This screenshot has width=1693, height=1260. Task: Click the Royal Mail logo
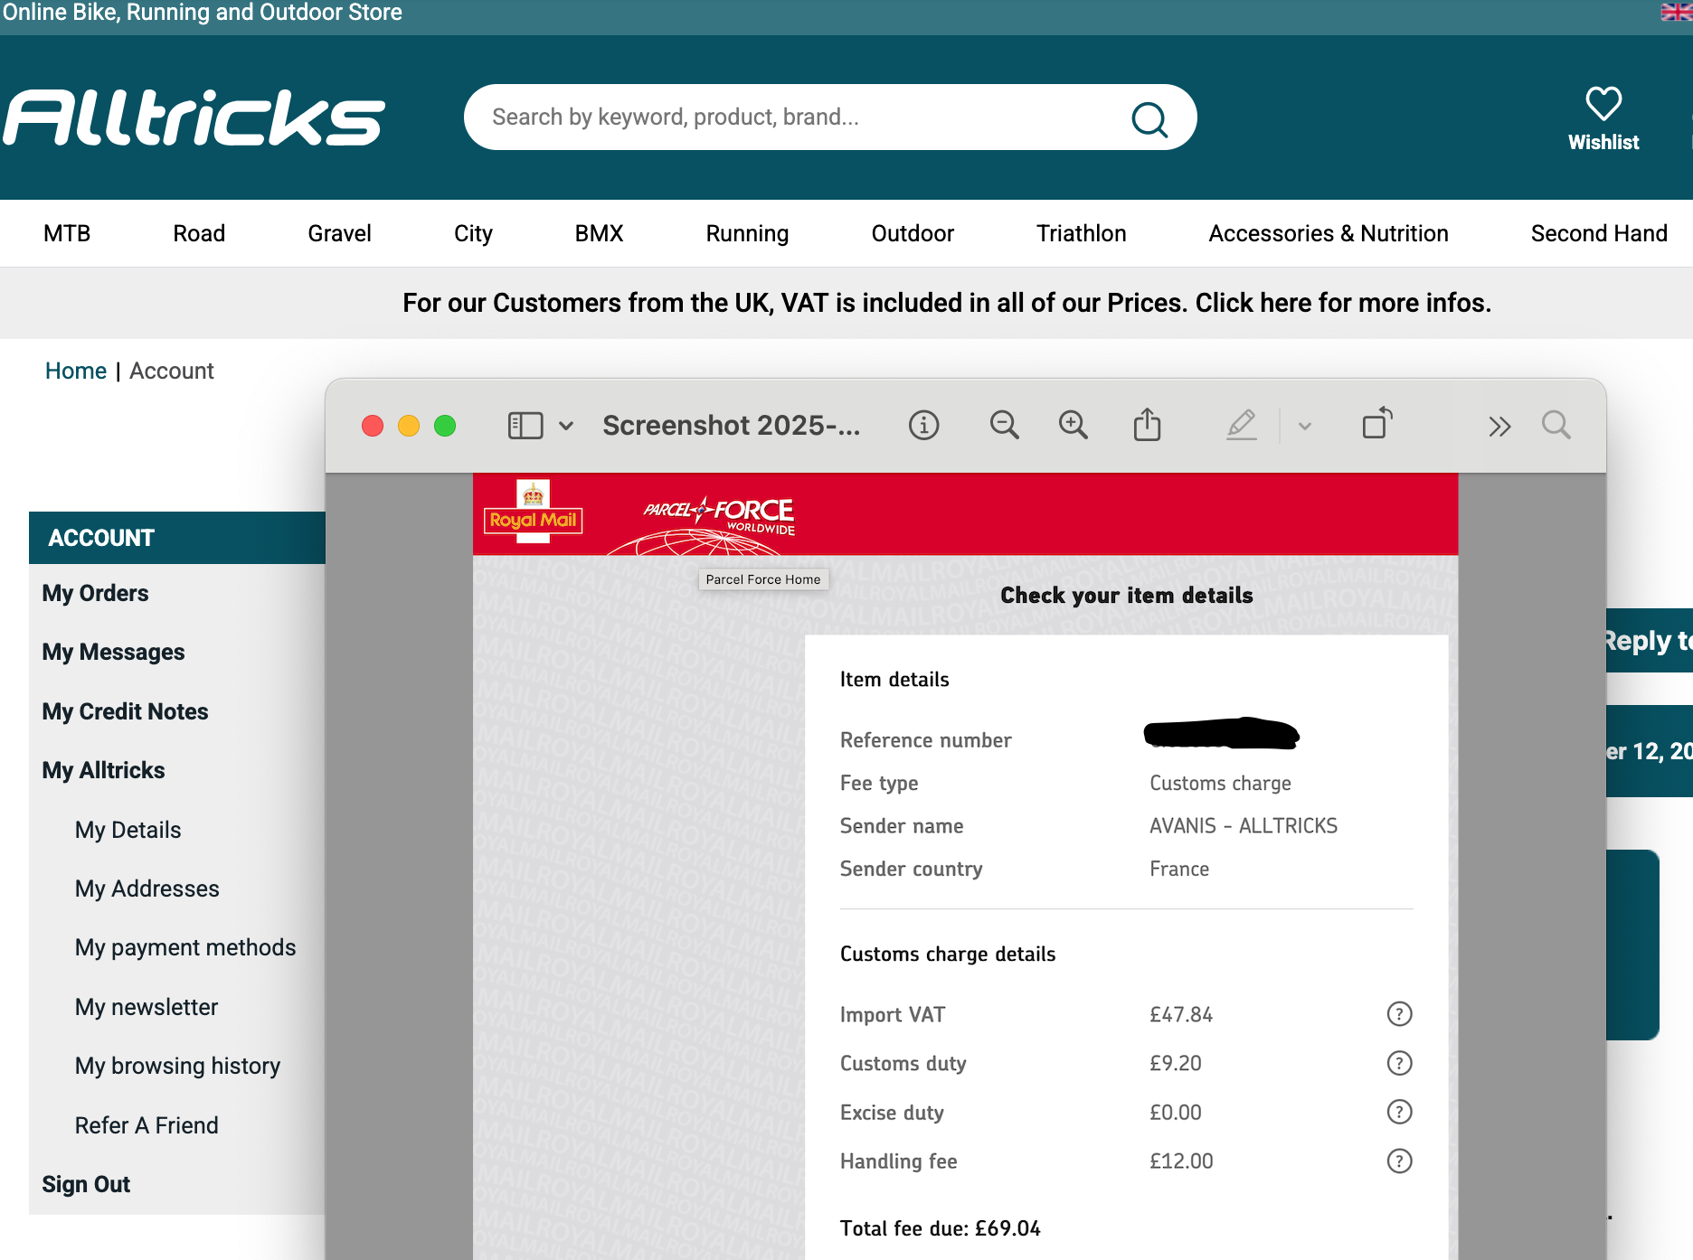pyautogui.click(x=533, y=513)
